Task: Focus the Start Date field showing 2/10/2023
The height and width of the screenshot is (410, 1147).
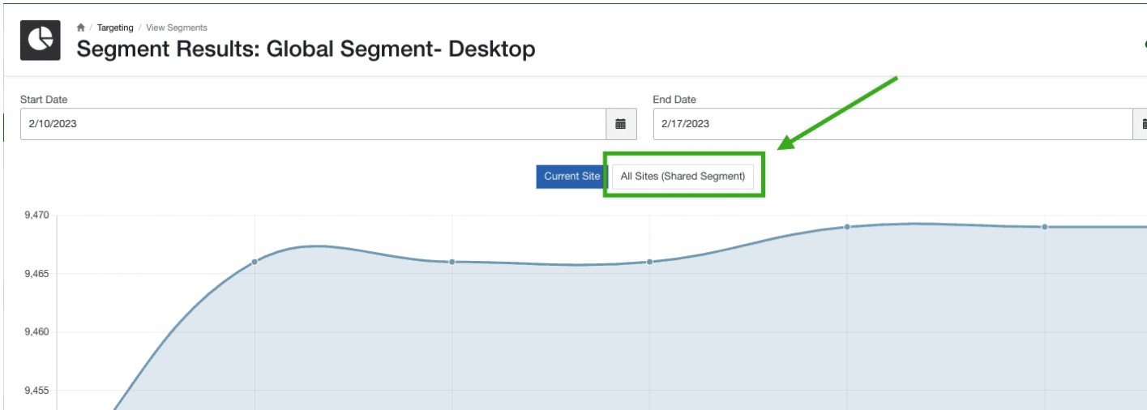Action: tap(313, 124)
